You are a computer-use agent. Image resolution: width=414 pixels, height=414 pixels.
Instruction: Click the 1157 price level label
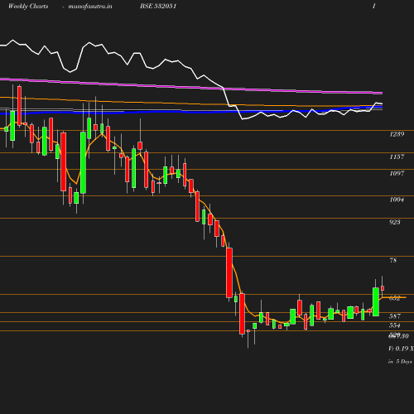point(397,156)
